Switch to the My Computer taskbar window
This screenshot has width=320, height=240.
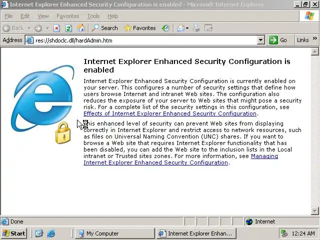(x=114, y=233)
